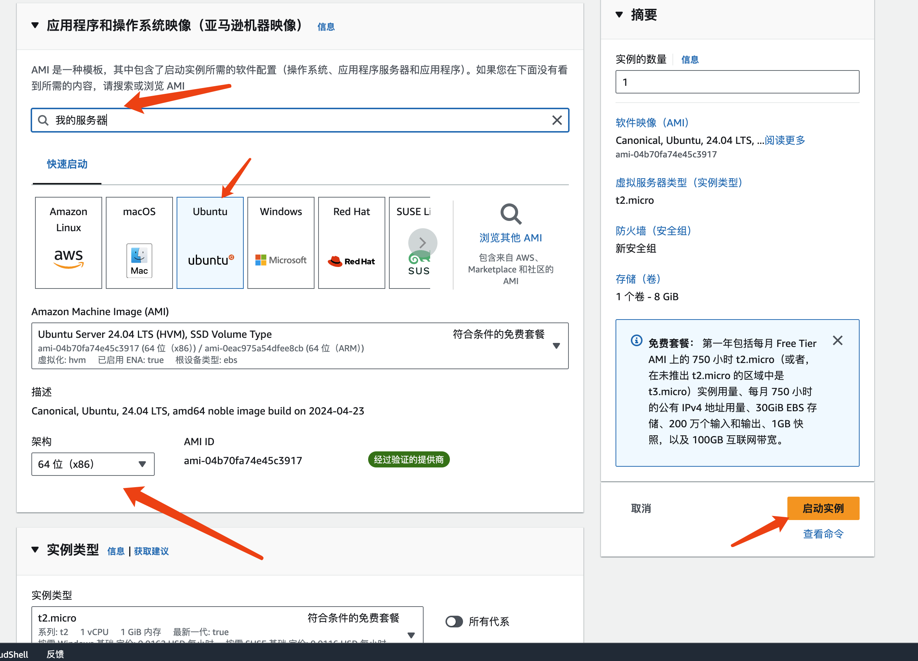The width and height of the screenshot is (918, 661).
Task: Click 反馈 in the bottom bar
Action: click(55, 654)
